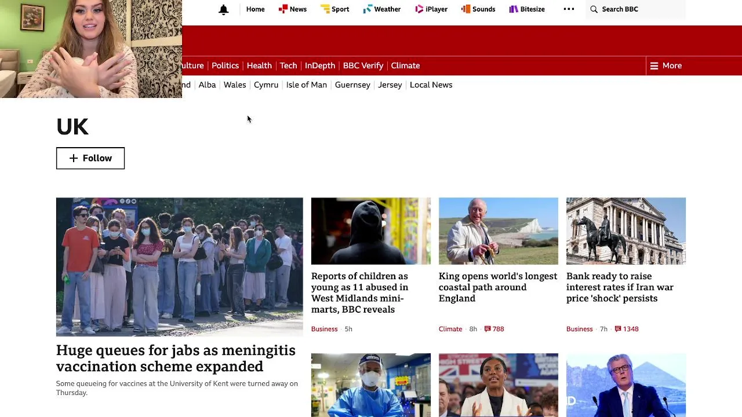Click the 1348 comment count
Viewport: 742px width, 417px height.
pyautogui.click(x=631, y=329)
